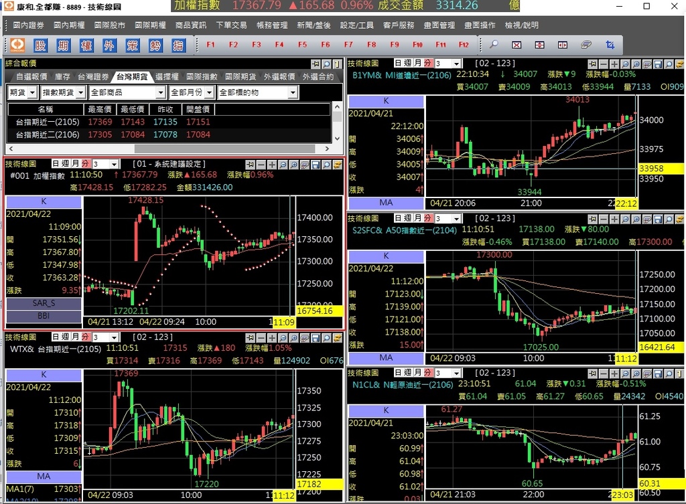This screenshot has width=686, height=504.
Task: Pin the 加權指數 chart panel
Action: click(251, 165)
